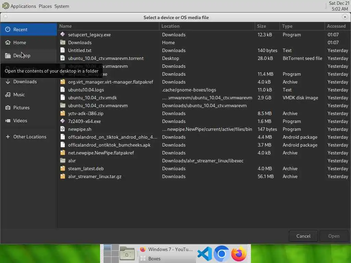The height and width of the screenshot is (263, 351).
Task: Open the file manager folder panel icon
Action: pyautogui.click(x=127, y=254)
